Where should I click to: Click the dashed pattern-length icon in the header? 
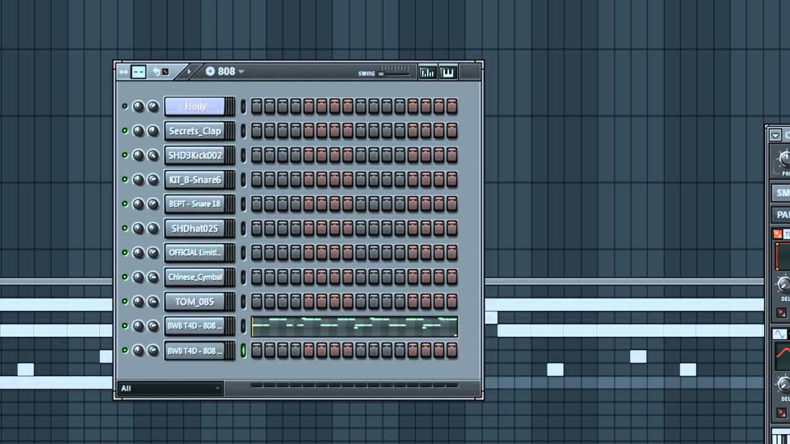point(139,72)
